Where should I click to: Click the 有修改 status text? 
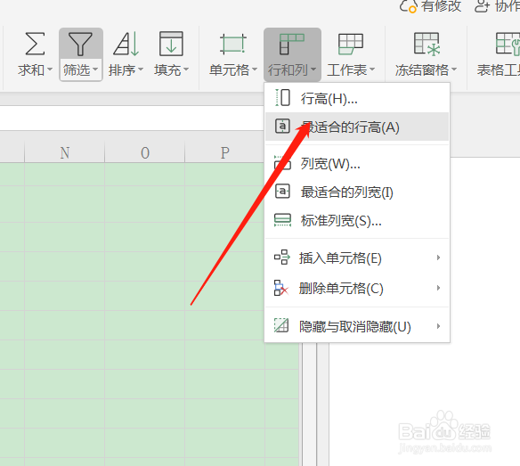pos(442,6)
